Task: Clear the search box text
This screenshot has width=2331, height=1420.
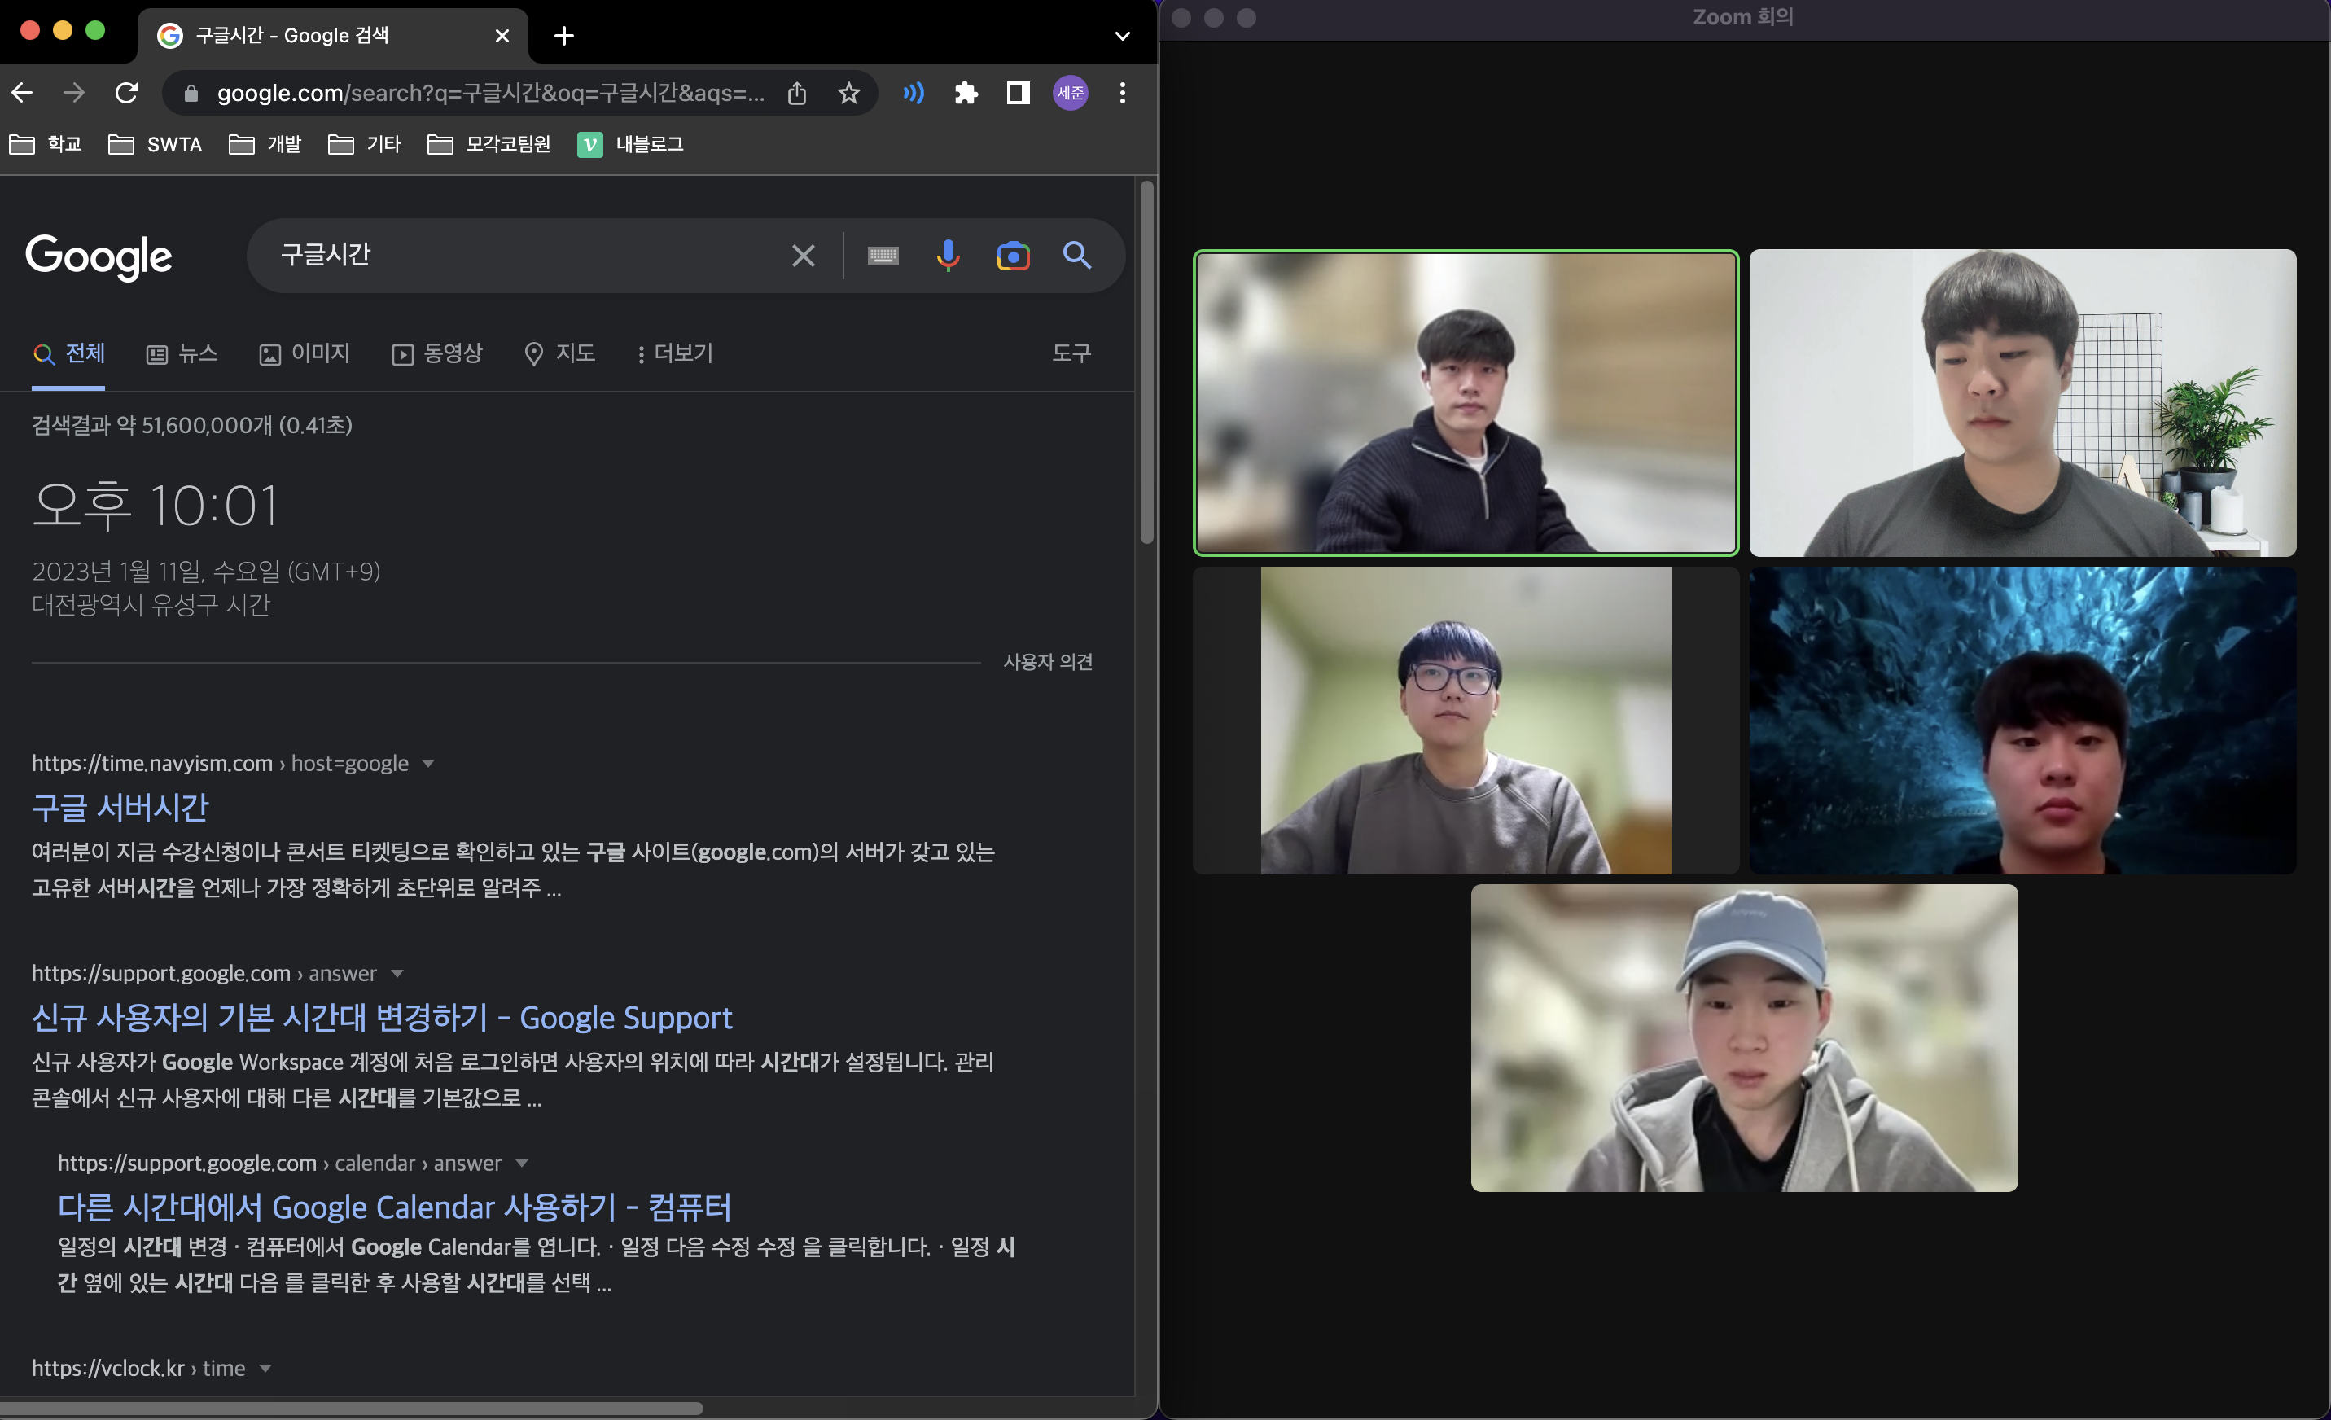Action: 803,256
